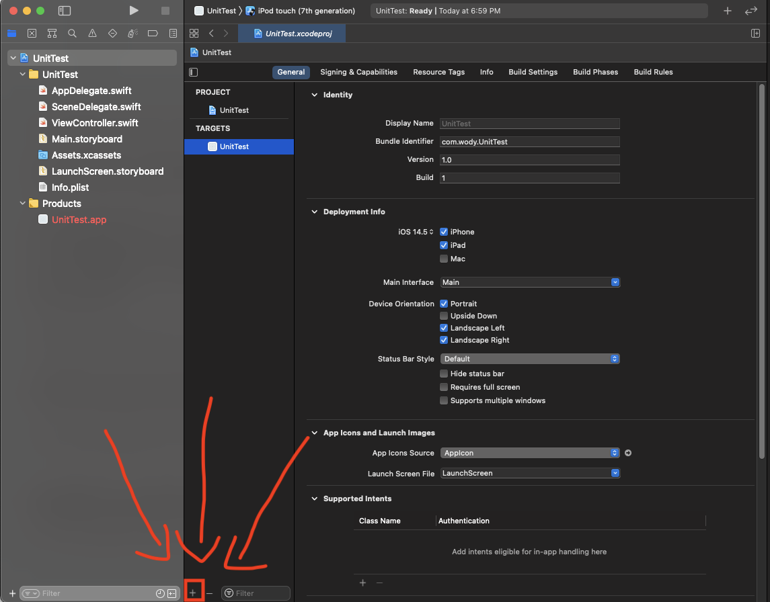The width and height of the screenshot is (770, 602).
Task: Open the Source Control navigator
Action: (x=32, y=34)
